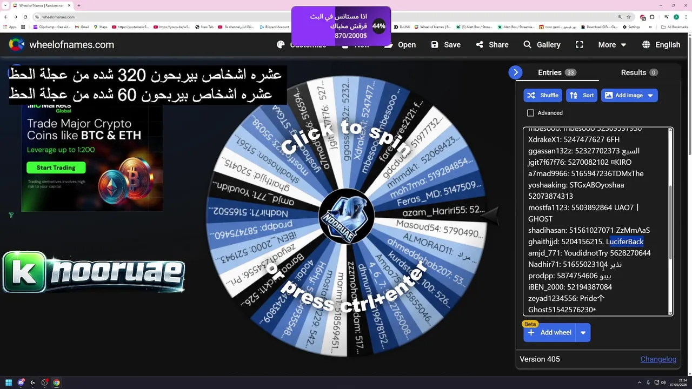Click inside the entries text box on prodpp line
Image resolution: width=692 pixels, height=389 pixels.
[x=569, y=276]
